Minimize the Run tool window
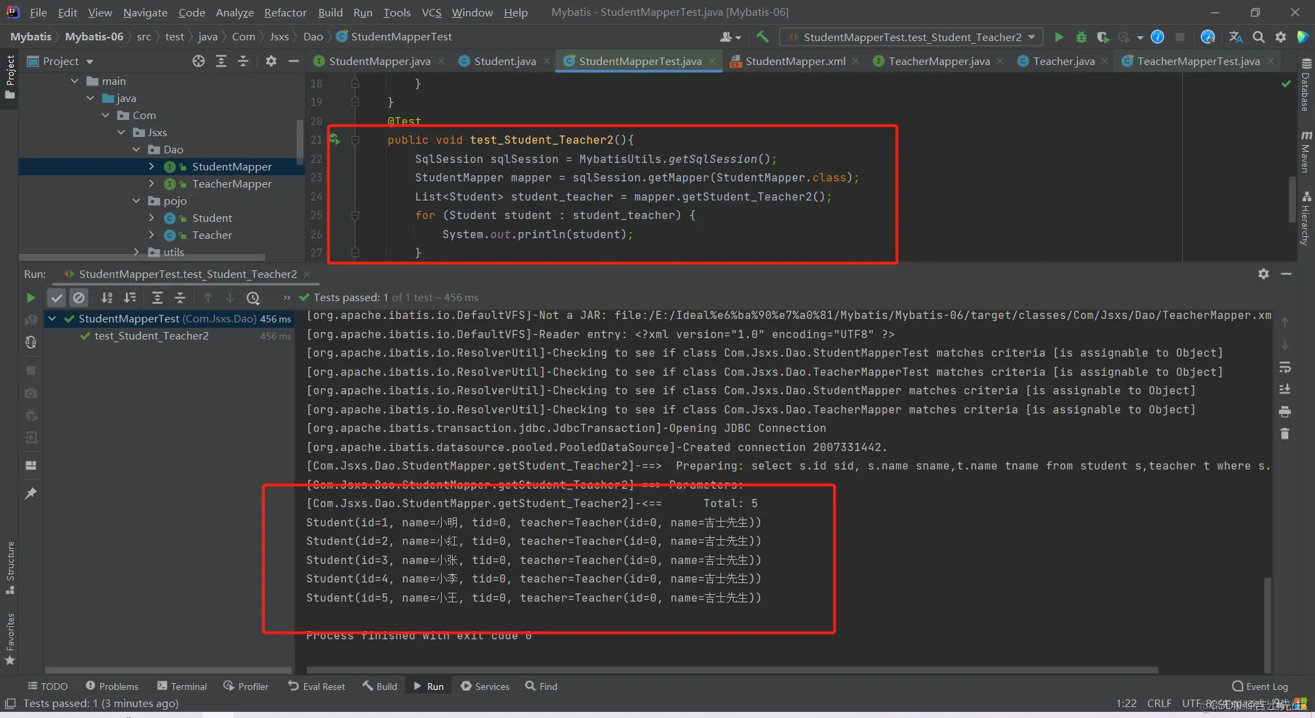The width and height of the screenshot is (1315, 718). coord(1286,274)
